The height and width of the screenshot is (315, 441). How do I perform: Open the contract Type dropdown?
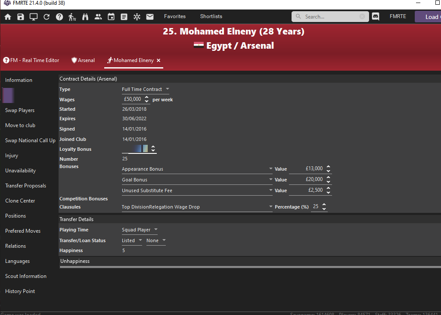pyautogui.click(x=146, y=89)
